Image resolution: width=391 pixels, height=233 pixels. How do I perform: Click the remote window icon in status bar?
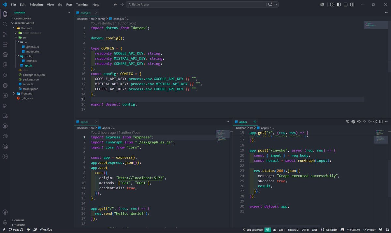3,230
